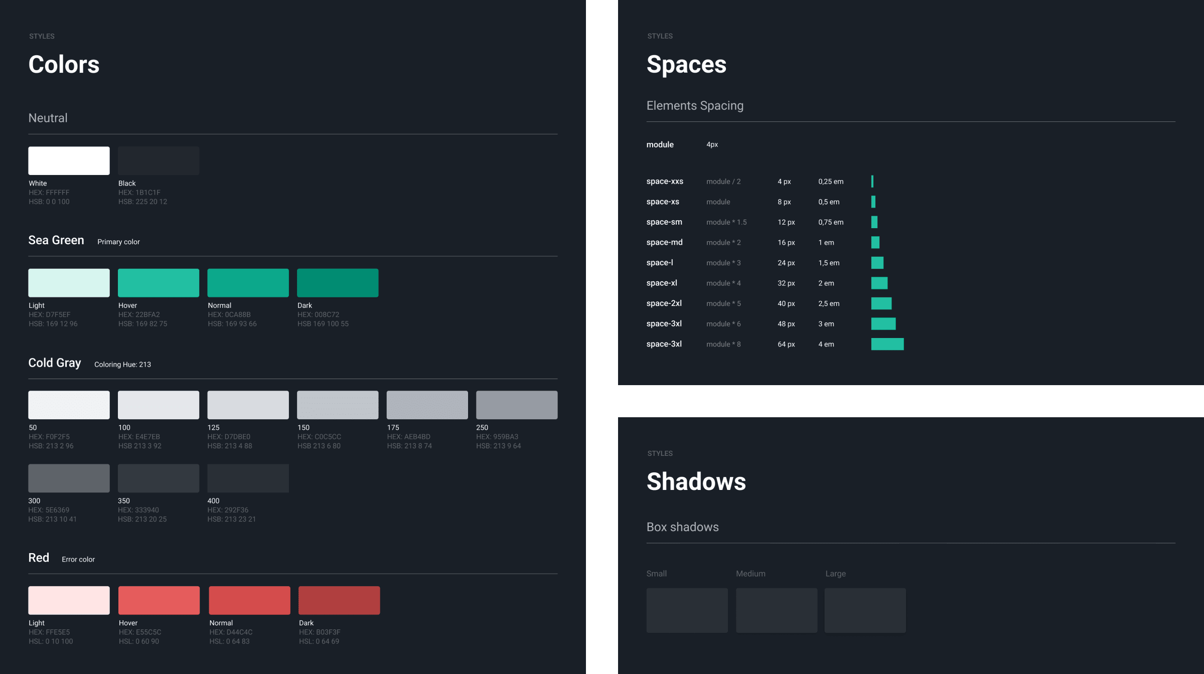The width and height of the screenshot is (1204, 674).
Task: Select the Elements Spacing heading
Action: coord(695,106)
